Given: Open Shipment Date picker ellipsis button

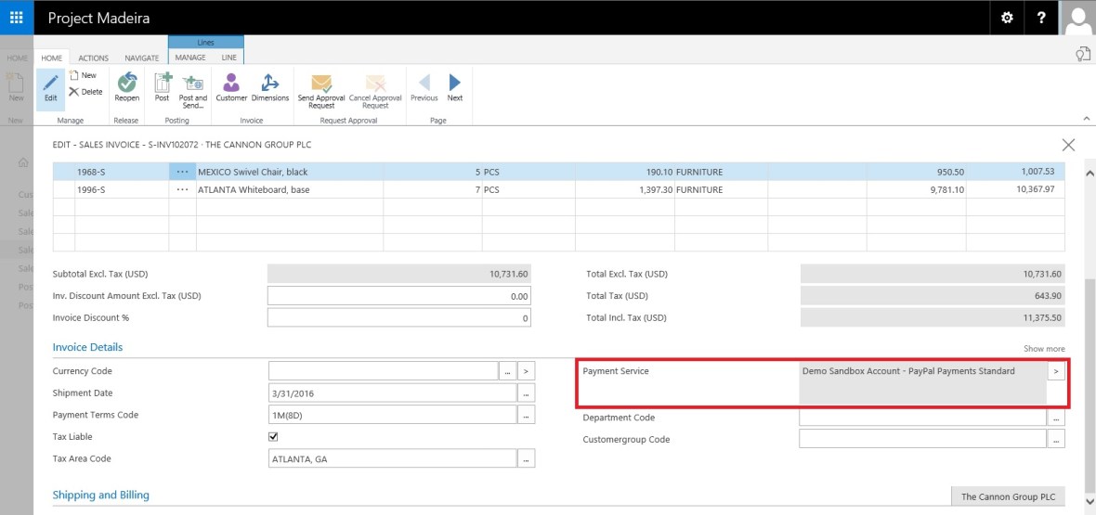Looking at the screenshot, I should [x=527, y=393].
